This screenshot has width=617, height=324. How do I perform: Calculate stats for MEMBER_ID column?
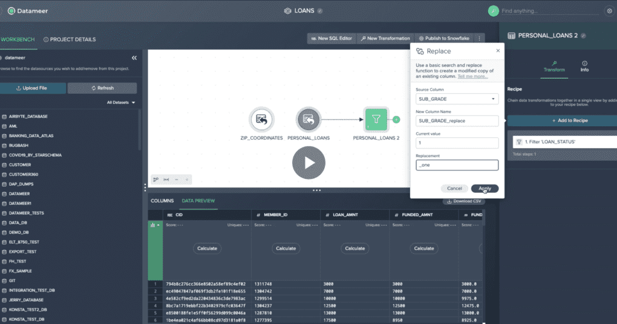pos(286,248)
